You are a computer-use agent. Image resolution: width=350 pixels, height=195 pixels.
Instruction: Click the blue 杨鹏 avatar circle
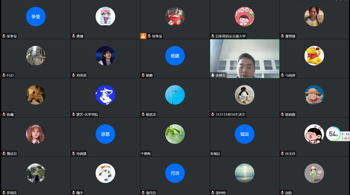[x=175, y=56]
